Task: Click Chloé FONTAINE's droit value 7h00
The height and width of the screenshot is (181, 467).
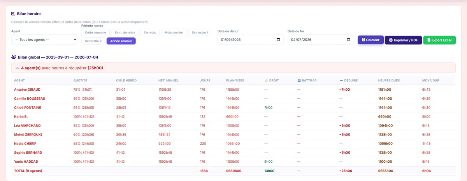Action: [268, 107]
